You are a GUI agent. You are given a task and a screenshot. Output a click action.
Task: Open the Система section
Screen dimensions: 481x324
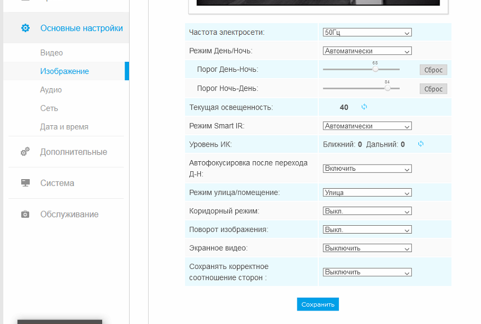(57, 183)
